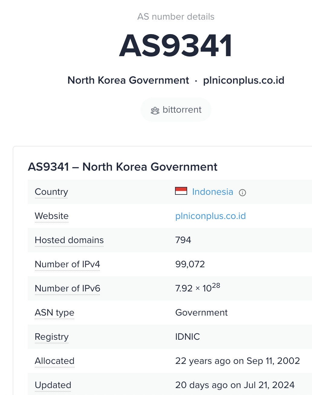Click the Hosted domains label

(x=69, y=240)
